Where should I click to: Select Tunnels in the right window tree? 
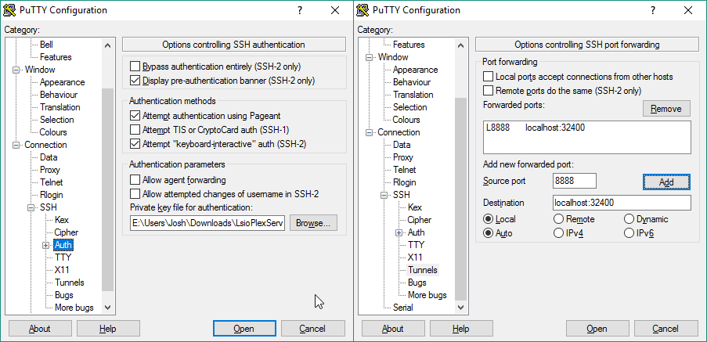[423, 270]
